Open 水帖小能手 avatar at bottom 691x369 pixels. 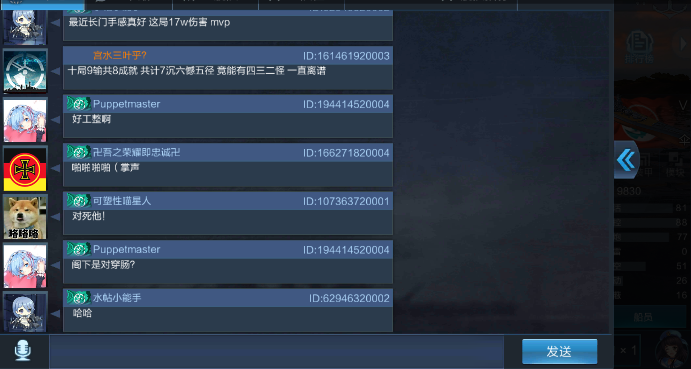coord(25,312)
